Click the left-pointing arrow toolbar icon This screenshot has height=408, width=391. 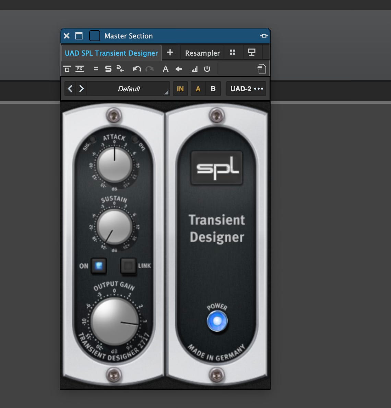coord(179,69)
